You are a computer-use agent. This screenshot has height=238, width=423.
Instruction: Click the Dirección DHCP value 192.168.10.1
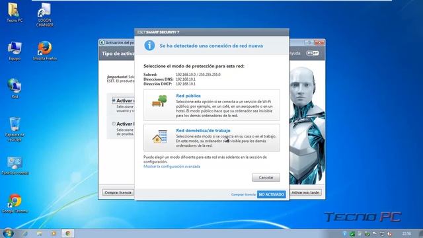186,84
